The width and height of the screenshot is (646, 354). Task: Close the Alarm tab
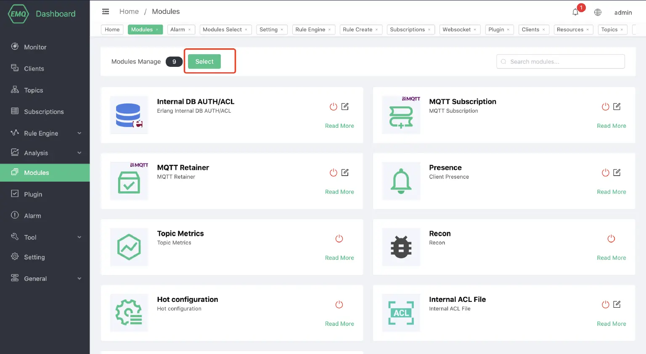pyautogui.click(x=190, y=29)
